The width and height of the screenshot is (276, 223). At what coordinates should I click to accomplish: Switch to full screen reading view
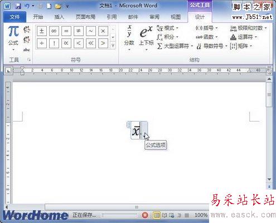tap(164, 215)
